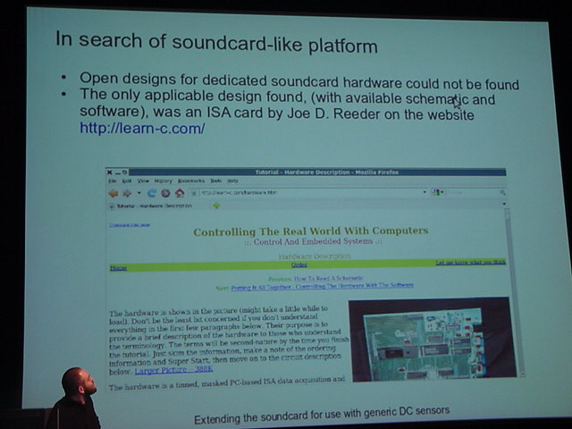The image size is (572, 429).
Task: Click the URL address field
Action: click(308, 192)
